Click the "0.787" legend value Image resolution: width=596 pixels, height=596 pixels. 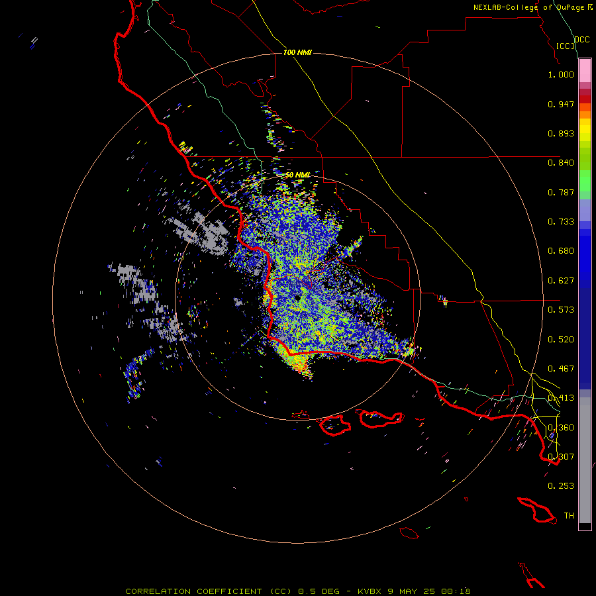coord(561,192)
